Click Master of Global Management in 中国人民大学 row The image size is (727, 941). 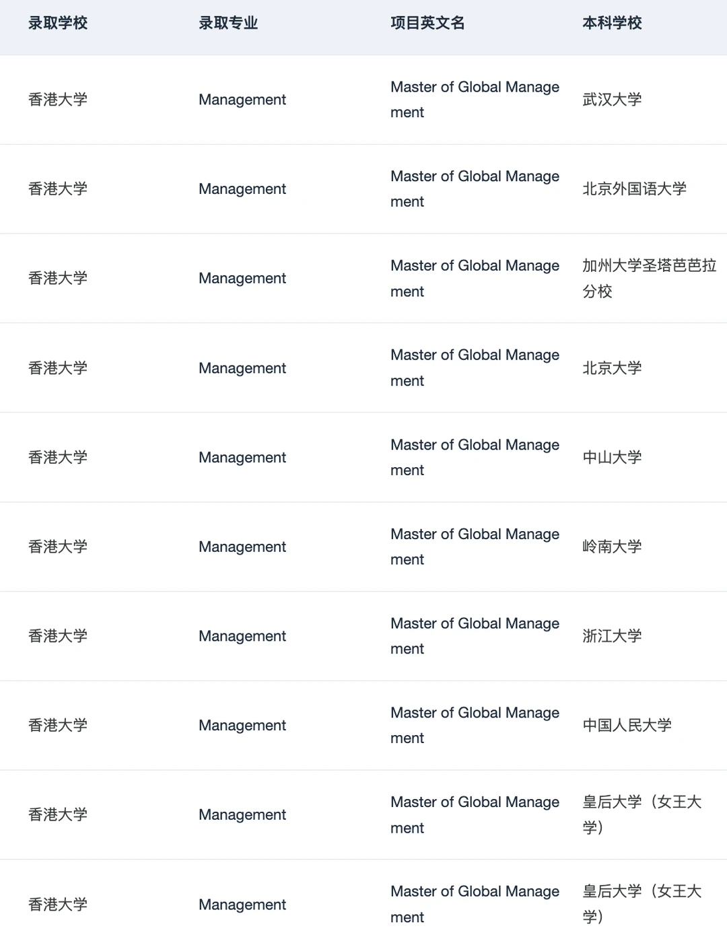pos(475,726)
